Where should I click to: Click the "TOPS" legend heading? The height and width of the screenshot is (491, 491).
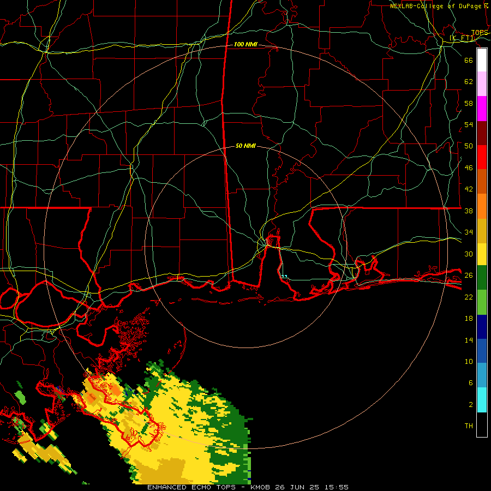click(479, 33)
